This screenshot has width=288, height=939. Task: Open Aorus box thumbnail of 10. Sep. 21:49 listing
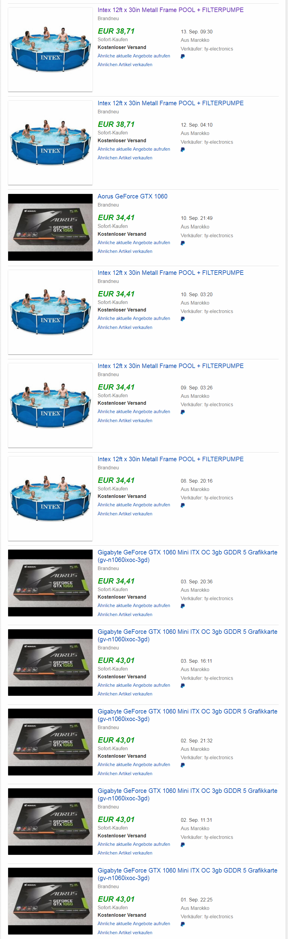coord(50,227)
